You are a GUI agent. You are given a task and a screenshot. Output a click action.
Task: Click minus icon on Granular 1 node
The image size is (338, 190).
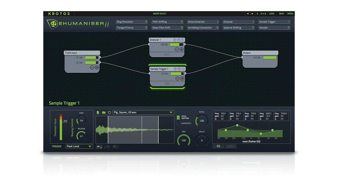pyautogui.click(x=177, y=49)
